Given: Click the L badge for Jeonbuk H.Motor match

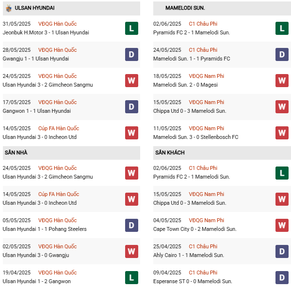Looking at the screenshot, I should (x=131, y=28).
